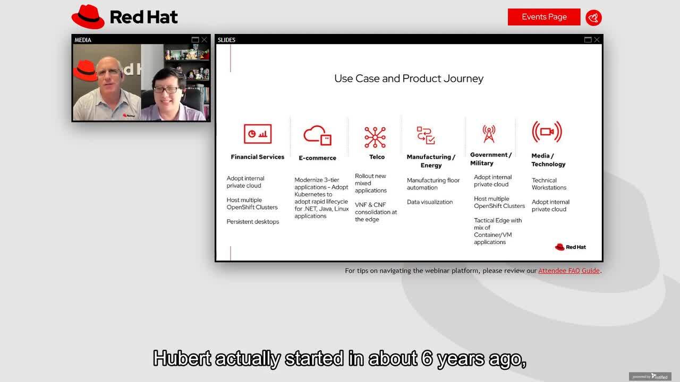Click the round red hat icon beside Events Page
The height and width of the screenshot is (382, 680).
[x=593, y=18]
